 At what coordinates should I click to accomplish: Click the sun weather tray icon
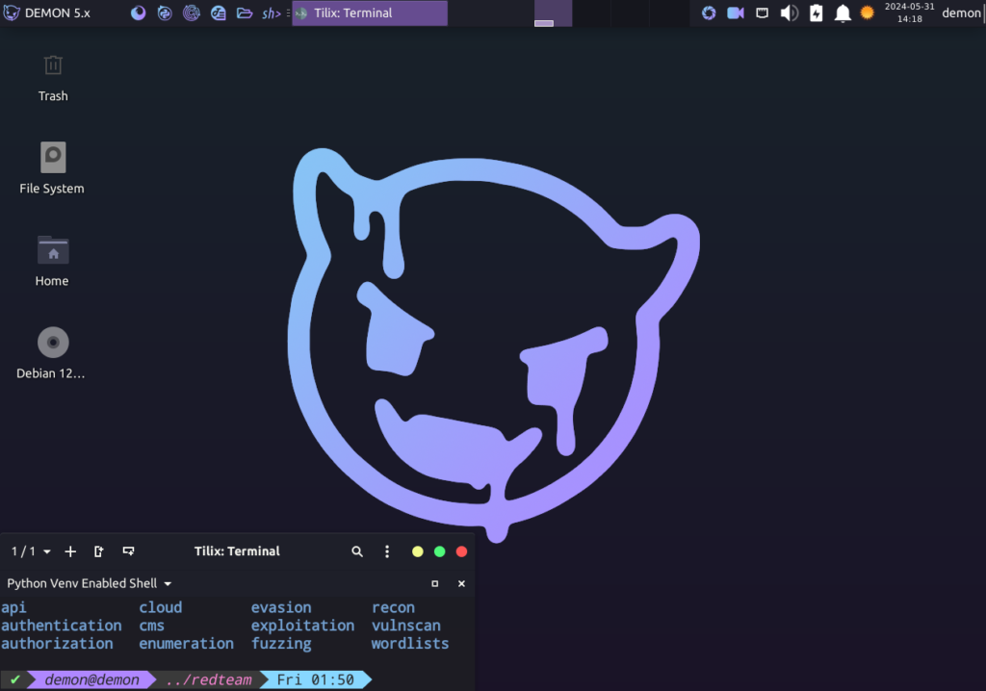pyautogui.click(x=868, y=13)
